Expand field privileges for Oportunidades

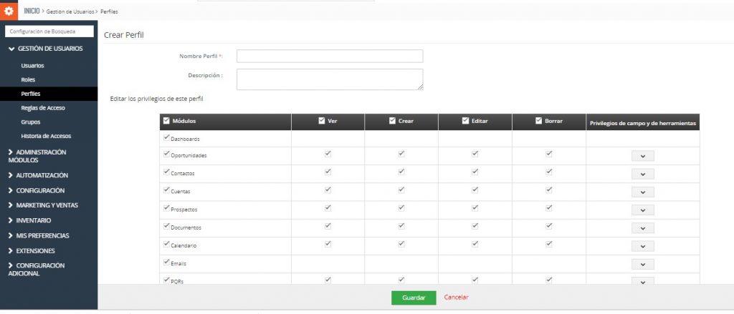[x=642, y=156]
